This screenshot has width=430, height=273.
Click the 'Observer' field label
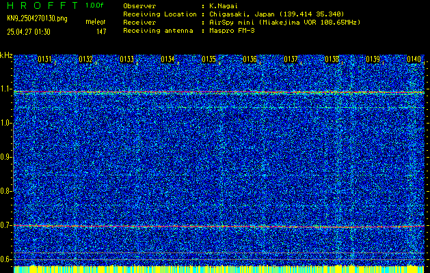(x=139, y=5)
